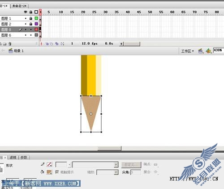Viewport: 224px width, 189px height.
Task: Open modify onion markers menu
Action: (63, 44)
